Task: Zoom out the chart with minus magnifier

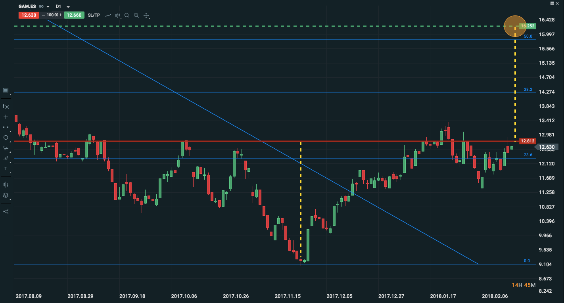Action: [x=127, y=15]
